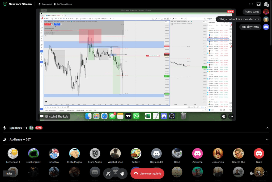Start Replay mode on the TradingView chart

click(x=104, y=19)
